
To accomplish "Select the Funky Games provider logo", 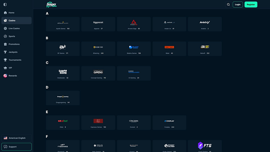I will tap(169, 146).
